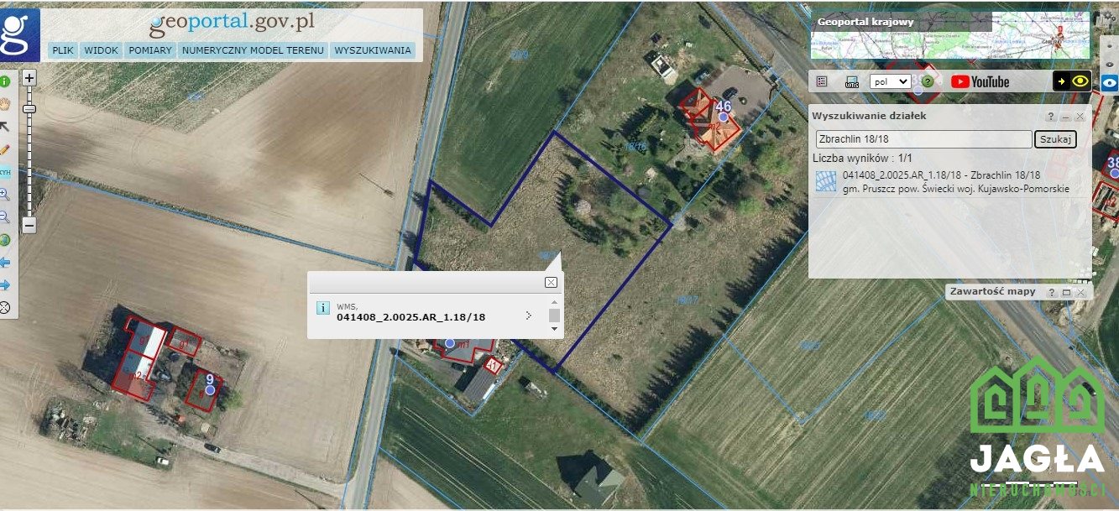
Task: Click the Szukaj search button
Action: (1055, 139)
